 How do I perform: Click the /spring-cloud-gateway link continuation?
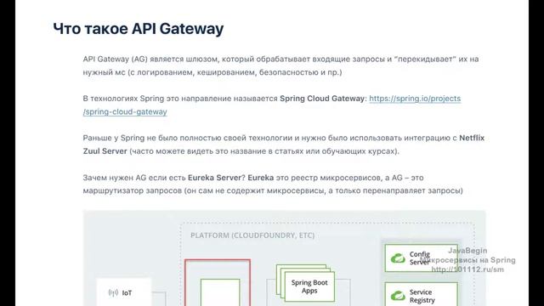[125, 112]
